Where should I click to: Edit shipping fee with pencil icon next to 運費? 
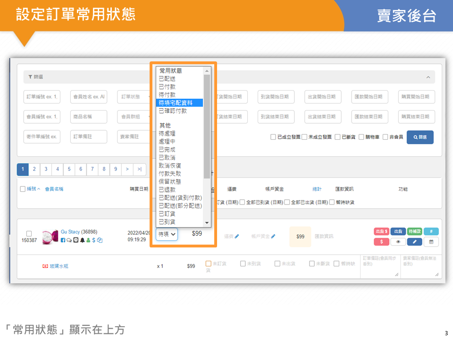[237, 236]
